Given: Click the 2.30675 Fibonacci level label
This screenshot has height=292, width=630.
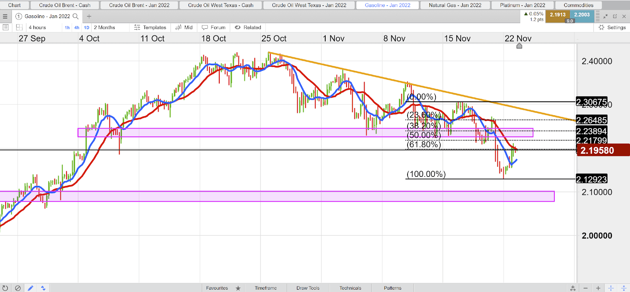Looking at the screenshot, I should [591, 102].
